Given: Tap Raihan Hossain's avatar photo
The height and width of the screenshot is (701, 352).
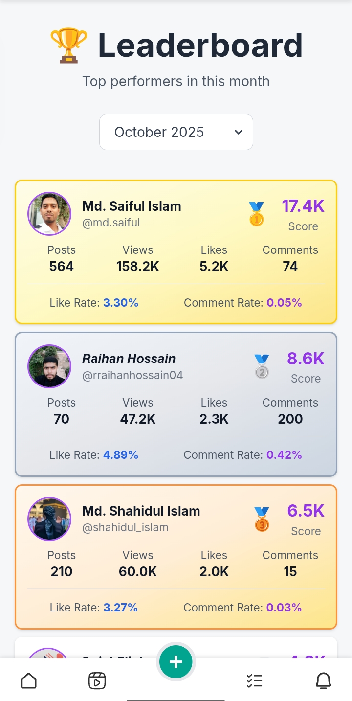Looking at the screenshot, I should [49, 366].
